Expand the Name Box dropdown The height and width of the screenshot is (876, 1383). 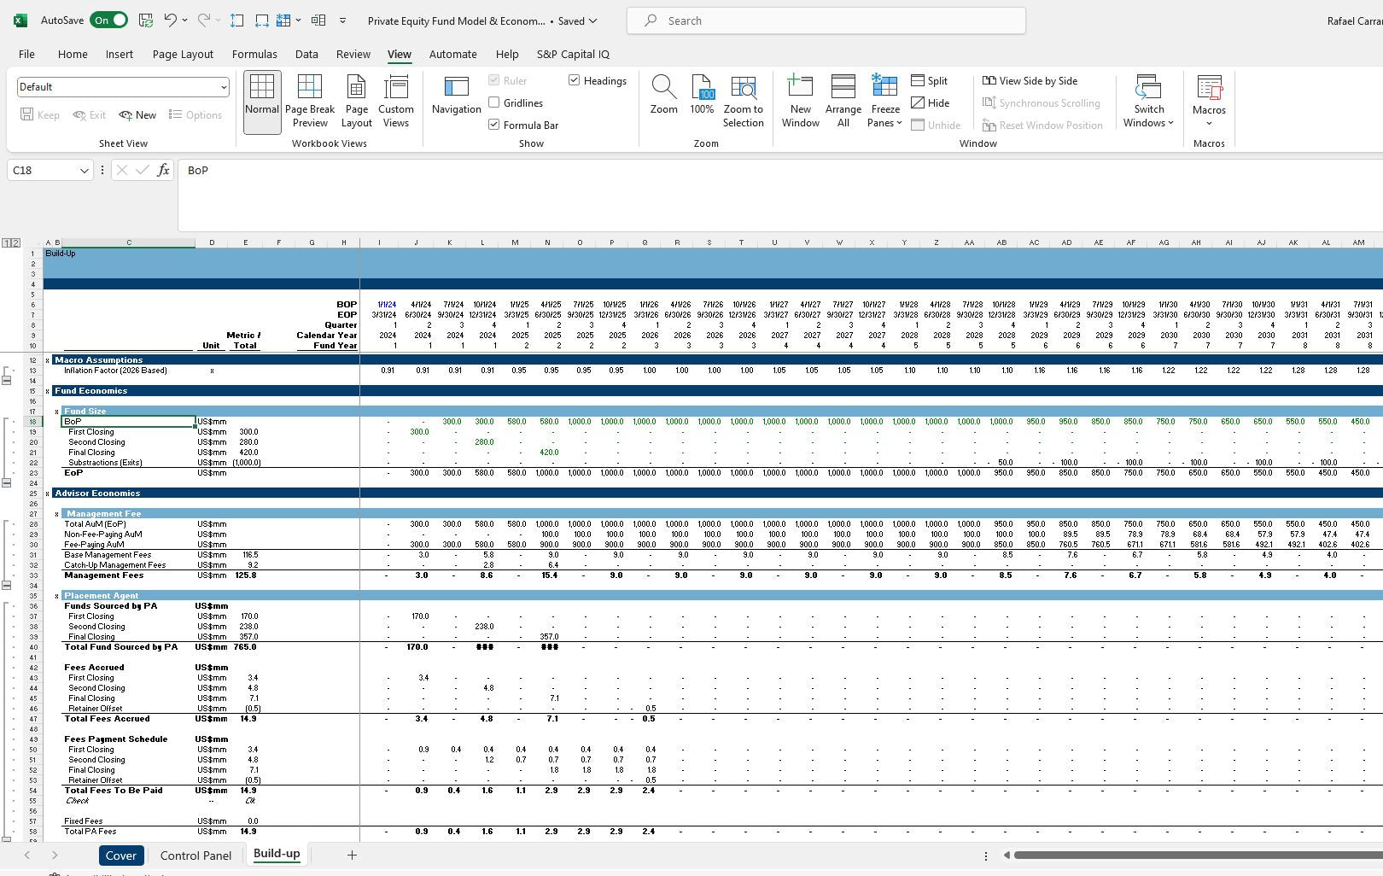tap(83, 170)
